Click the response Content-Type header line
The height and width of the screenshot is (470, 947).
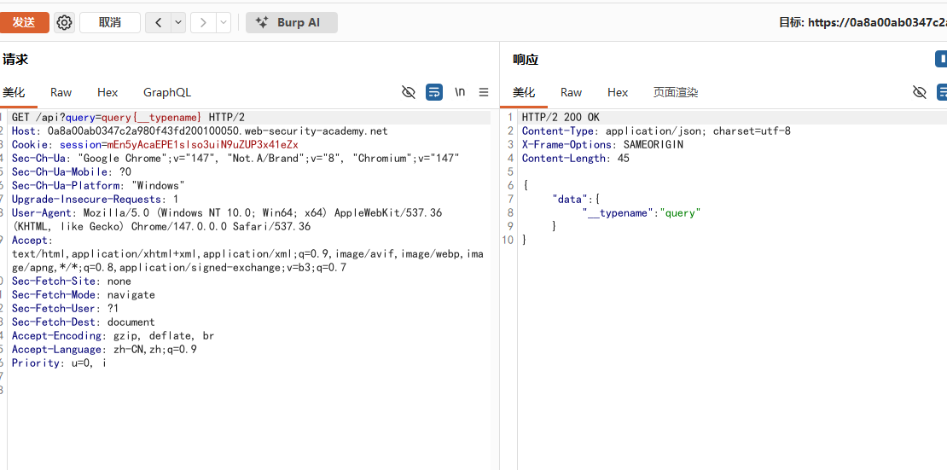click(x=656, y=131)
